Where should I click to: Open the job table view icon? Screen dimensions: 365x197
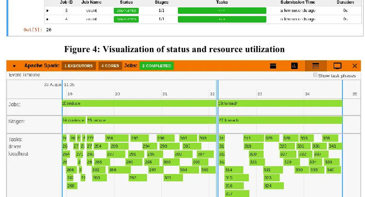273,66
